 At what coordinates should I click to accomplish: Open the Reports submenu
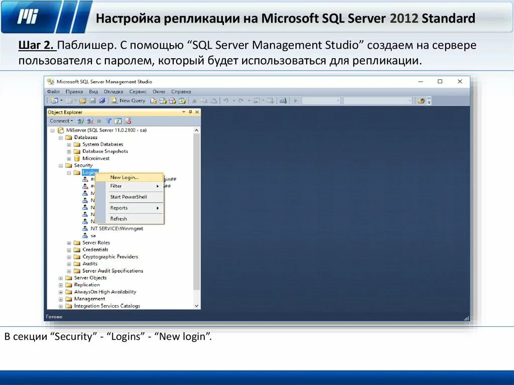click(x=130, y=208)
